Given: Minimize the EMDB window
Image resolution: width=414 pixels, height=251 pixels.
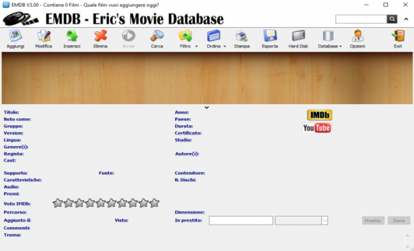Looking at the screenshot, I should (x=366, y=5).
